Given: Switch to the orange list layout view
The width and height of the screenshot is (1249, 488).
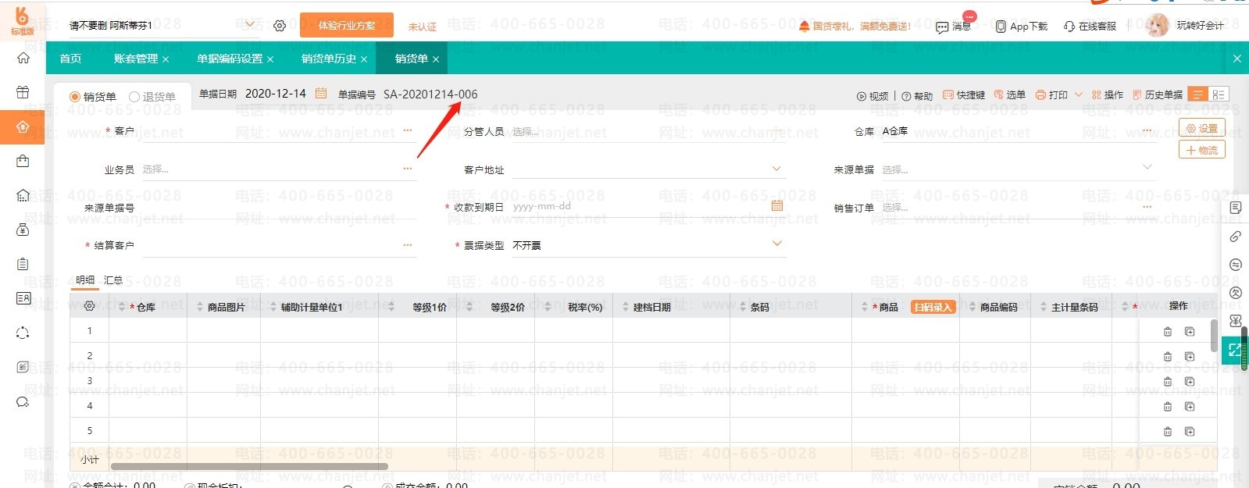Looking at the screenshot, I should [x=1197, y=94].
